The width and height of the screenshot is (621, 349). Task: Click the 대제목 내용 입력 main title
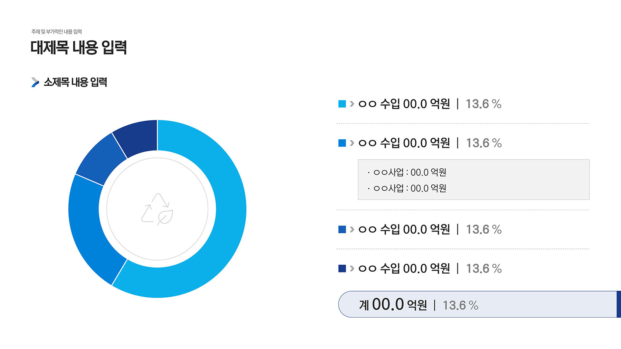(x=79, y=48)
